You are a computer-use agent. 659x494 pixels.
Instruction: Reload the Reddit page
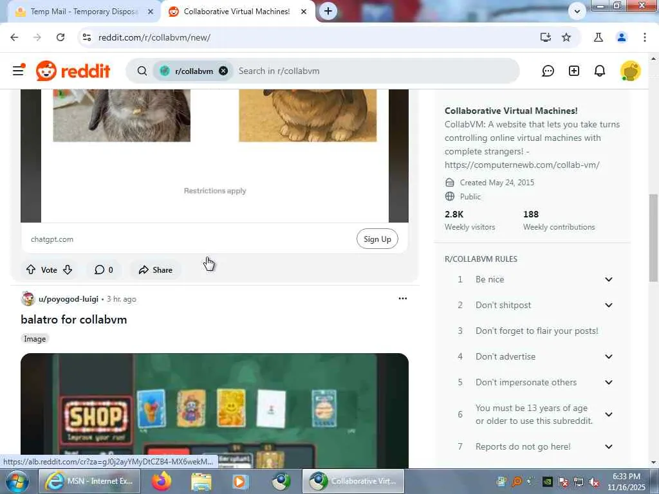coord(60,37)
